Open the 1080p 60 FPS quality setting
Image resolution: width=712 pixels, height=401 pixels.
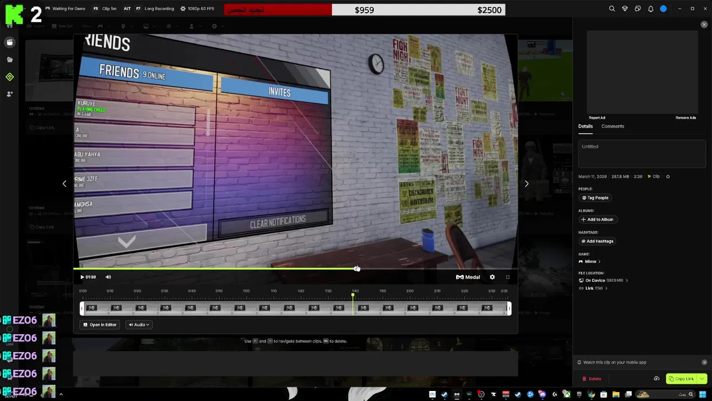(x=197, y=9)
